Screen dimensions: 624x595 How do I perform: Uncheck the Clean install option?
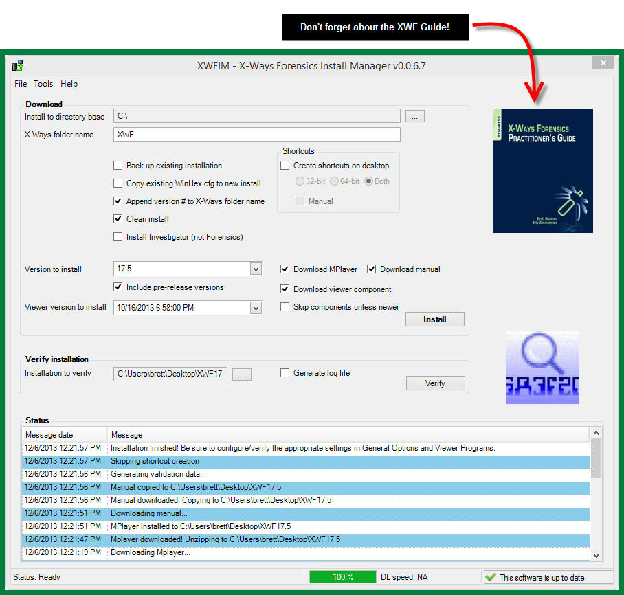coord(117,219)
